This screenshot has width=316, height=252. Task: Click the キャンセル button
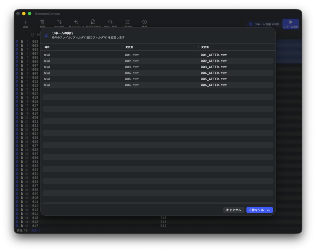[x=234, y=210]
